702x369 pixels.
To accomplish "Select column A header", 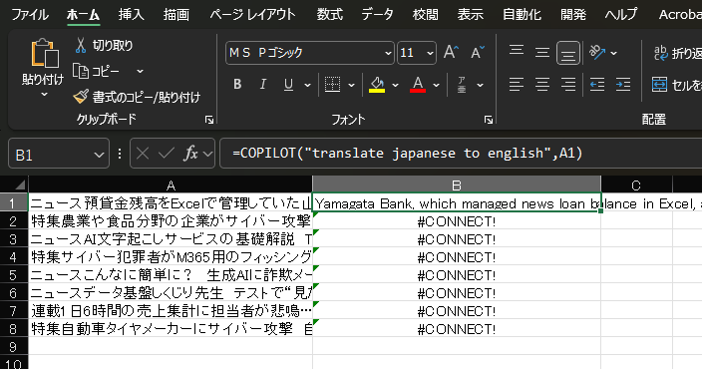I will pyautogui.click(x=171, y=184).
